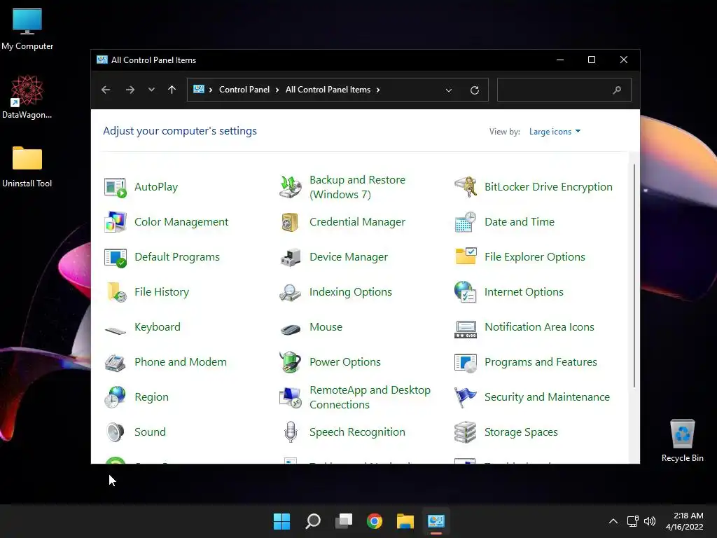Image resolution: width=717 pixels, height=538 pixels.
Task: Click the Device Manager icon
Action: (291, 257)
